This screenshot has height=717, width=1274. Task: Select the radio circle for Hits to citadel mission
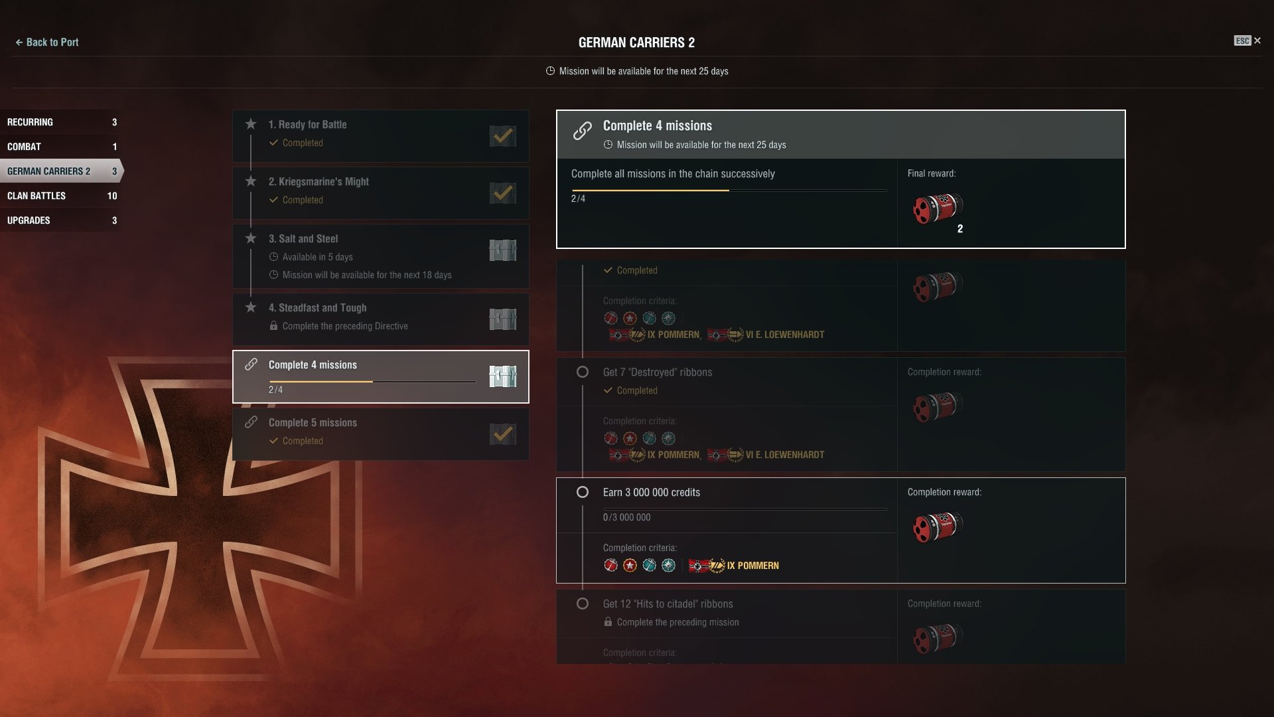(x=583, y=603)
